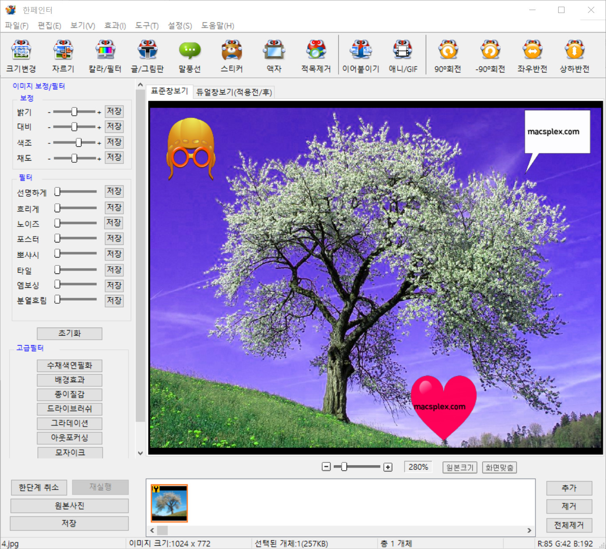Apply the 종이질감 filter
Image resolution: width=606 pixels, height=549 pixels.
click(70, 395)
